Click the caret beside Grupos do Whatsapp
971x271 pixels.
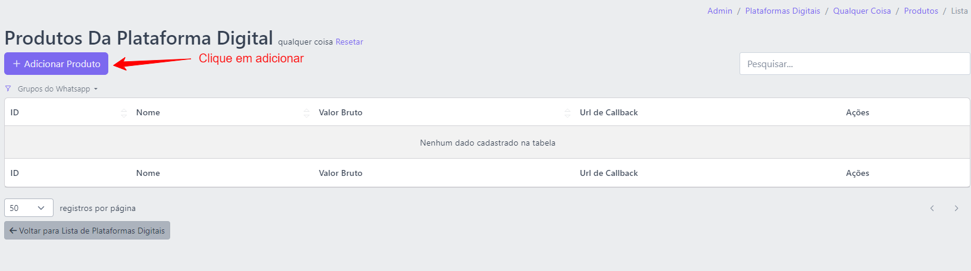coord(96,89)
